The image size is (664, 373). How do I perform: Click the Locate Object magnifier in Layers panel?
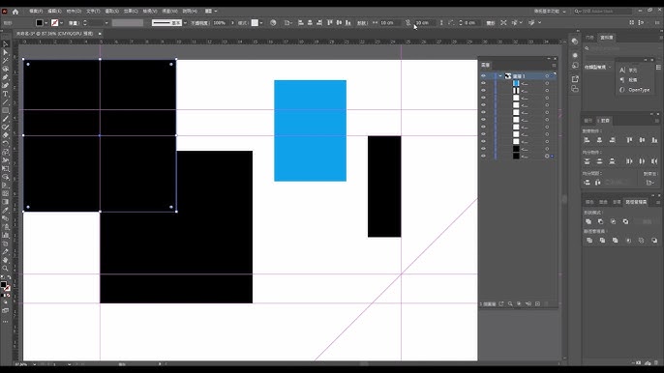510,303
